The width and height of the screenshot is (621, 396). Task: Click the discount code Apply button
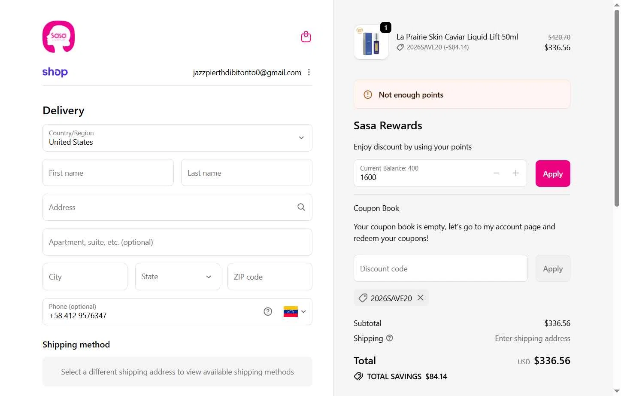[552, 268]
